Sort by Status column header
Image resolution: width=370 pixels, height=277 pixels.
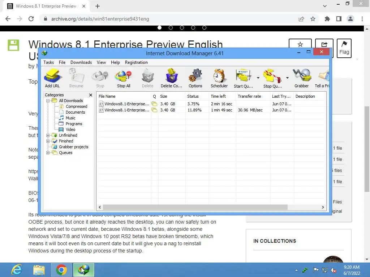click(x=197, y=96)
